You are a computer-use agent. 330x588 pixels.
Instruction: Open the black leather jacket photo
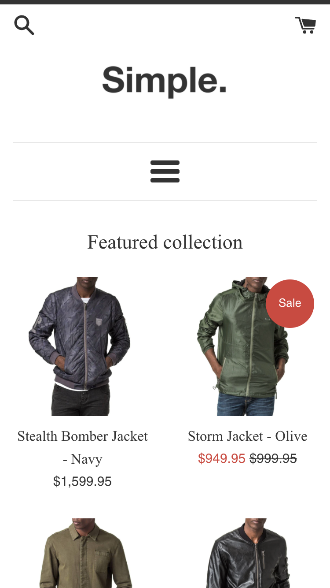click(x=247, y=553)
